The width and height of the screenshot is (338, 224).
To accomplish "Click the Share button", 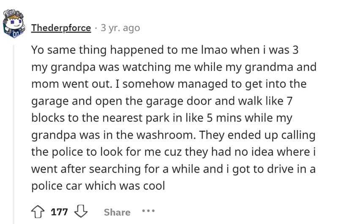I will click(117, 212).
